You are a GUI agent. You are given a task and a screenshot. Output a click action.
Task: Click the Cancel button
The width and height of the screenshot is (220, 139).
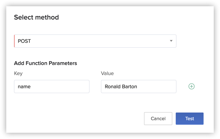(x=158, y=118)
